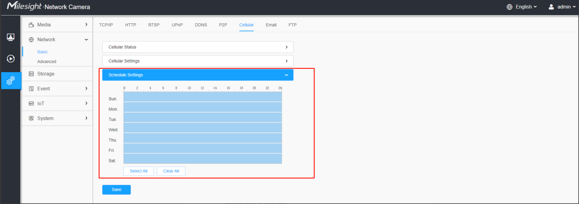
Task: Expand the Cellular Status section
Action: [198, 47]
